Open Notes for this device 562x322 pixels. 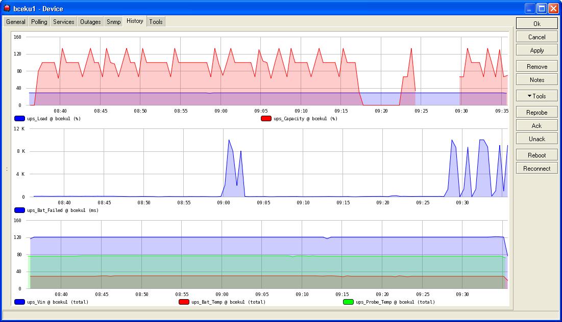[x=536, y=80]
